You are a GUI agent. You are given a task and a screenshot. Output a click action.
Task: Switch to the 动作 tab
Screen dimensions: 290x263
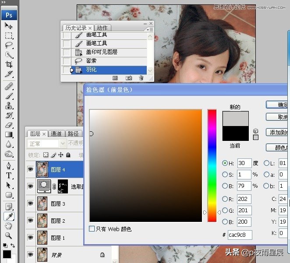tap(102, 28)
